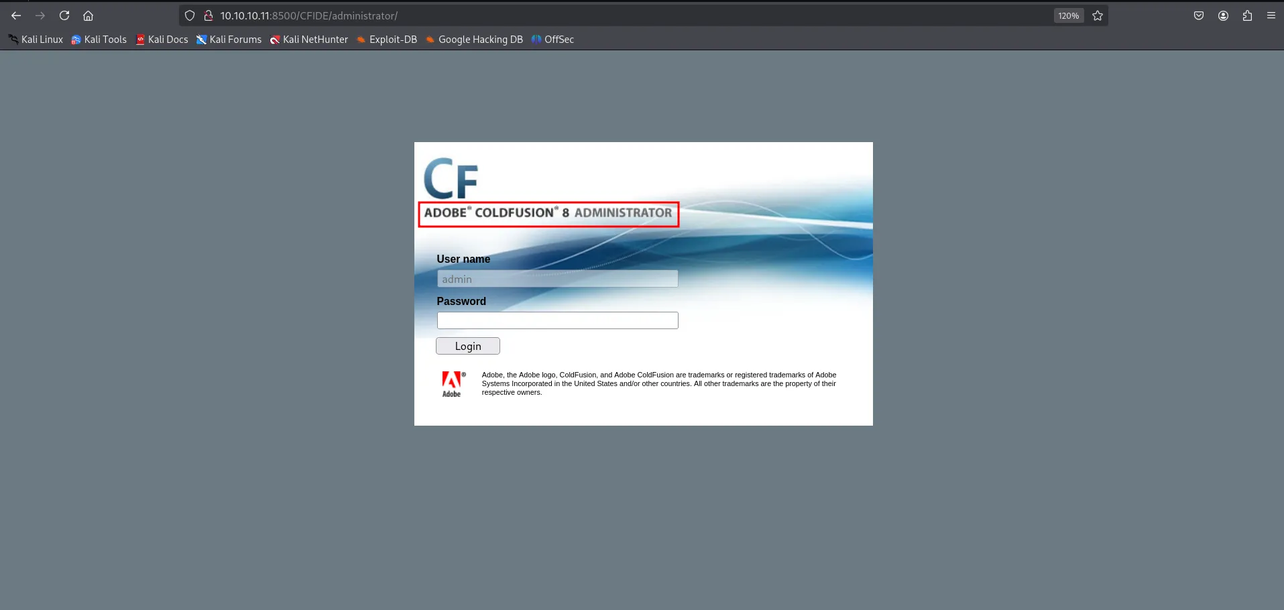Open the Kali NetHunter bookmark
This screenshot has height=610, width=1284.
coord(309,40)
